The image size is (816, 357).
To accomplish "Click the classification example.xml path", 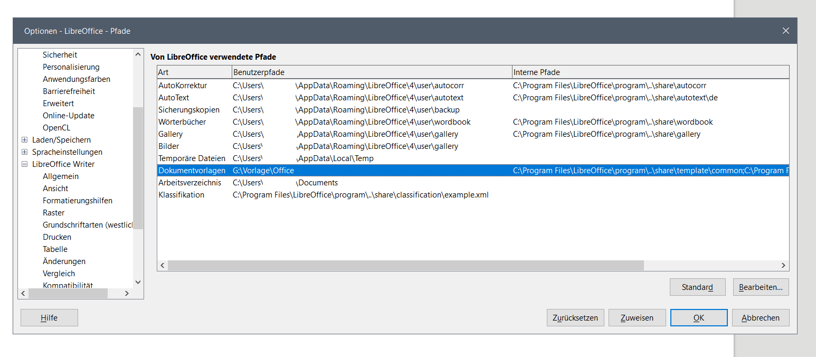I will point(360,195).
